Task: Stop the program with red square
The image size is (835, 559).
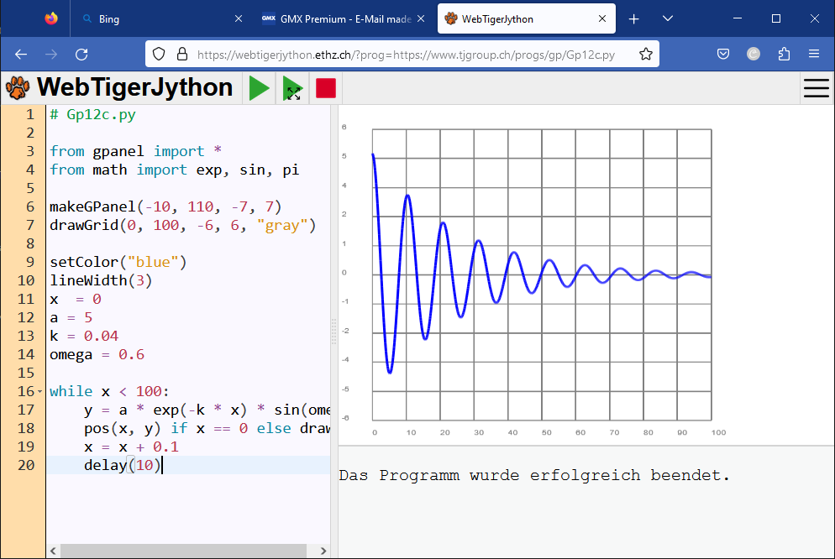Action: click(325, 88)
